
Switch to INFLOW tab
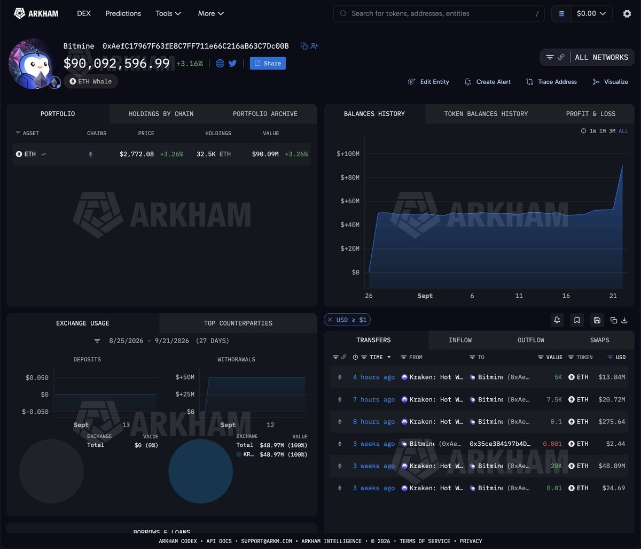460,340
